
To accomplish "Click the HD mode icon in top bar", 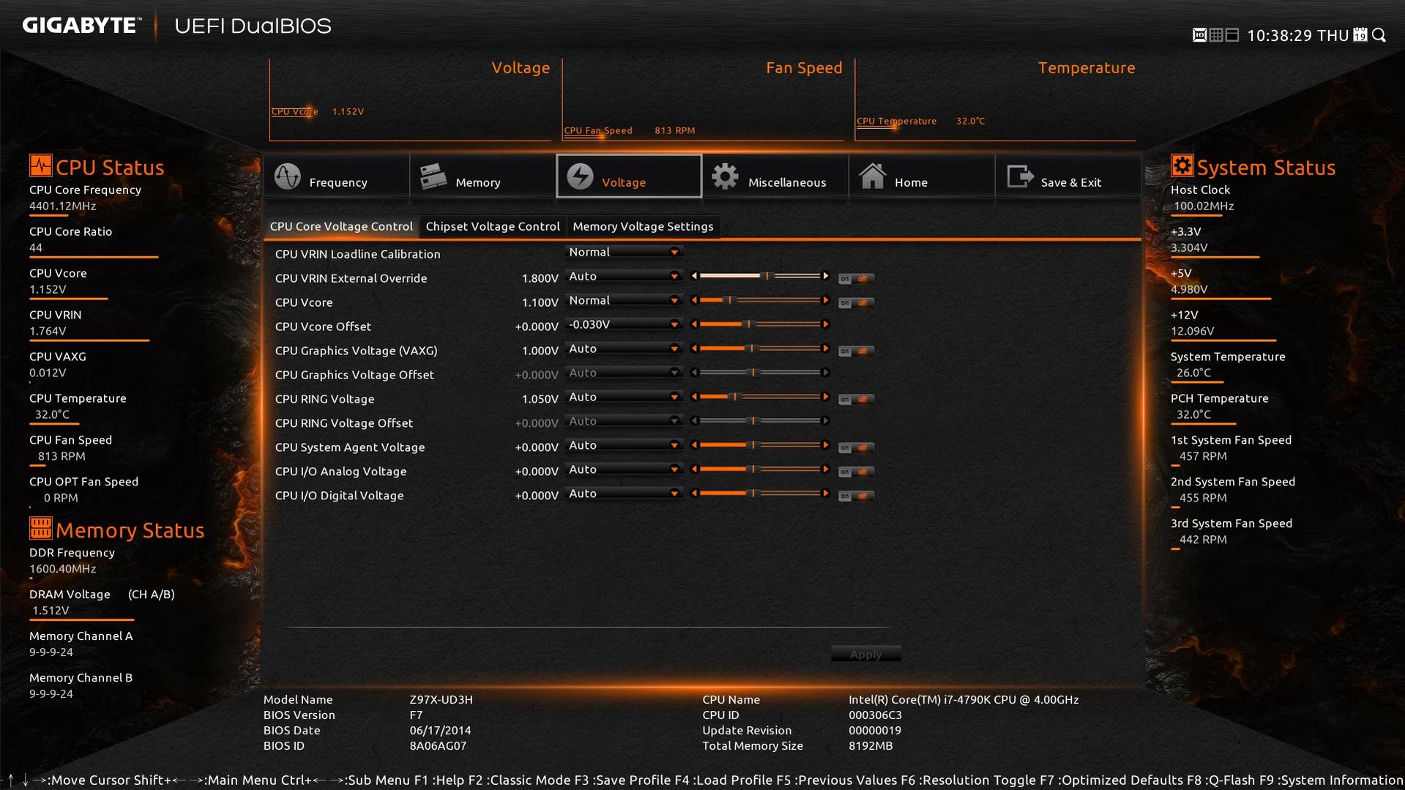I will pyautogui.click(x=1199, y=35).
